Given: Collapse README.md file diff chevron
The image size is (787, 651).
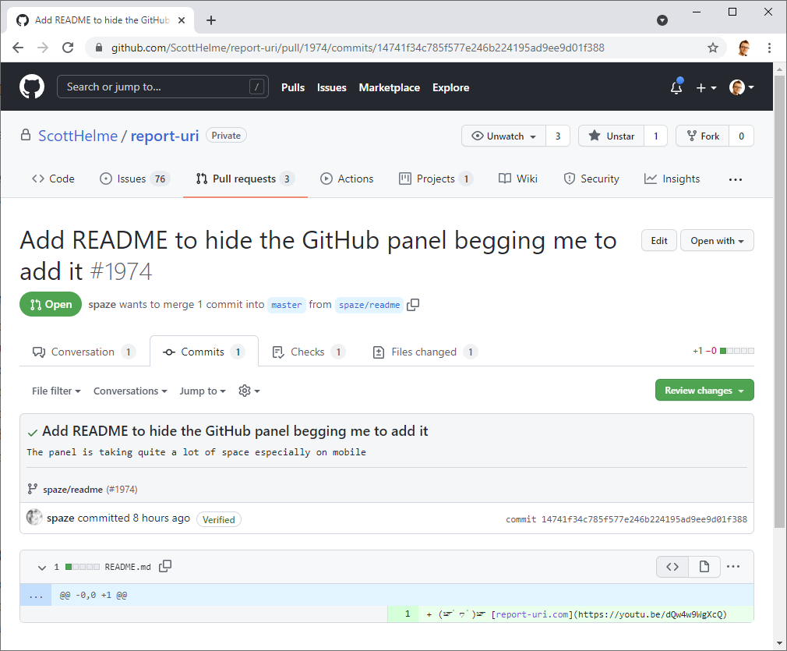Looking at the screenshot, I should pyautogui.click(x=41, y=568).
